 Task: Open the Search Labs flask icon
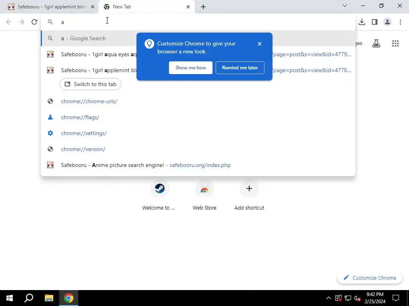click(376, 43)
